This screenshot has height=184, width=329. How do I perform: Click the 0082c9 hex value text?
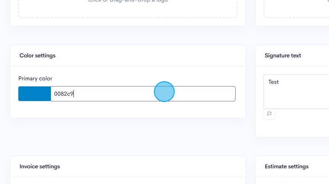64,94
